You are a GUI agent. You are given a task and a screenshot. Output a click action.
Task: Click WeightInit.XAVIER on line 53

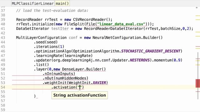pyautogui.click(x=87, y=83)
